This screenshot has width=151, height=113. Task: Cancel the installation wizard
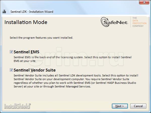[138, 106]
